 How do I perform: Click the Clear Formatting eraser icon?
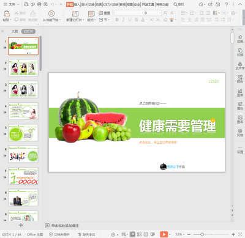pos(165,20)
